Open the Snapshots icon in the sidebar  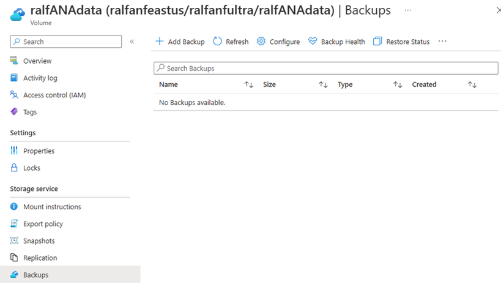(x=14, y=241)
